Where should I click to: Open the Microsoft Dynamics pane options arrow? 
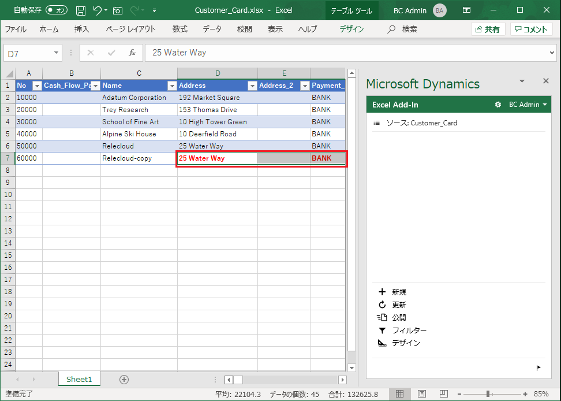tap(522, 81)
